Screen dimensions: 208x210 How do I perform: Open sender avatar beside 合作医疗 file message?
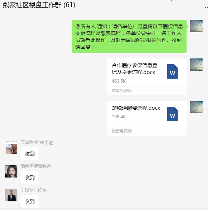(196, 65)
